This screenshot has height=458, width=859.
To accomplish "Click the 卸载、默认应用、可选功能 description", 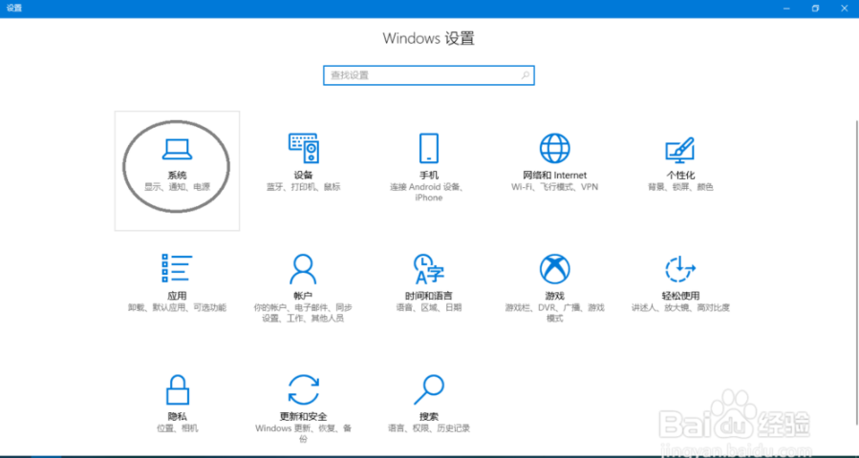I will click(x=177, y=307).
